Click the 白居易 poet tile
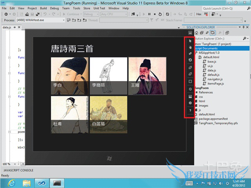This screenshot has height=188, width=251. 108,114
